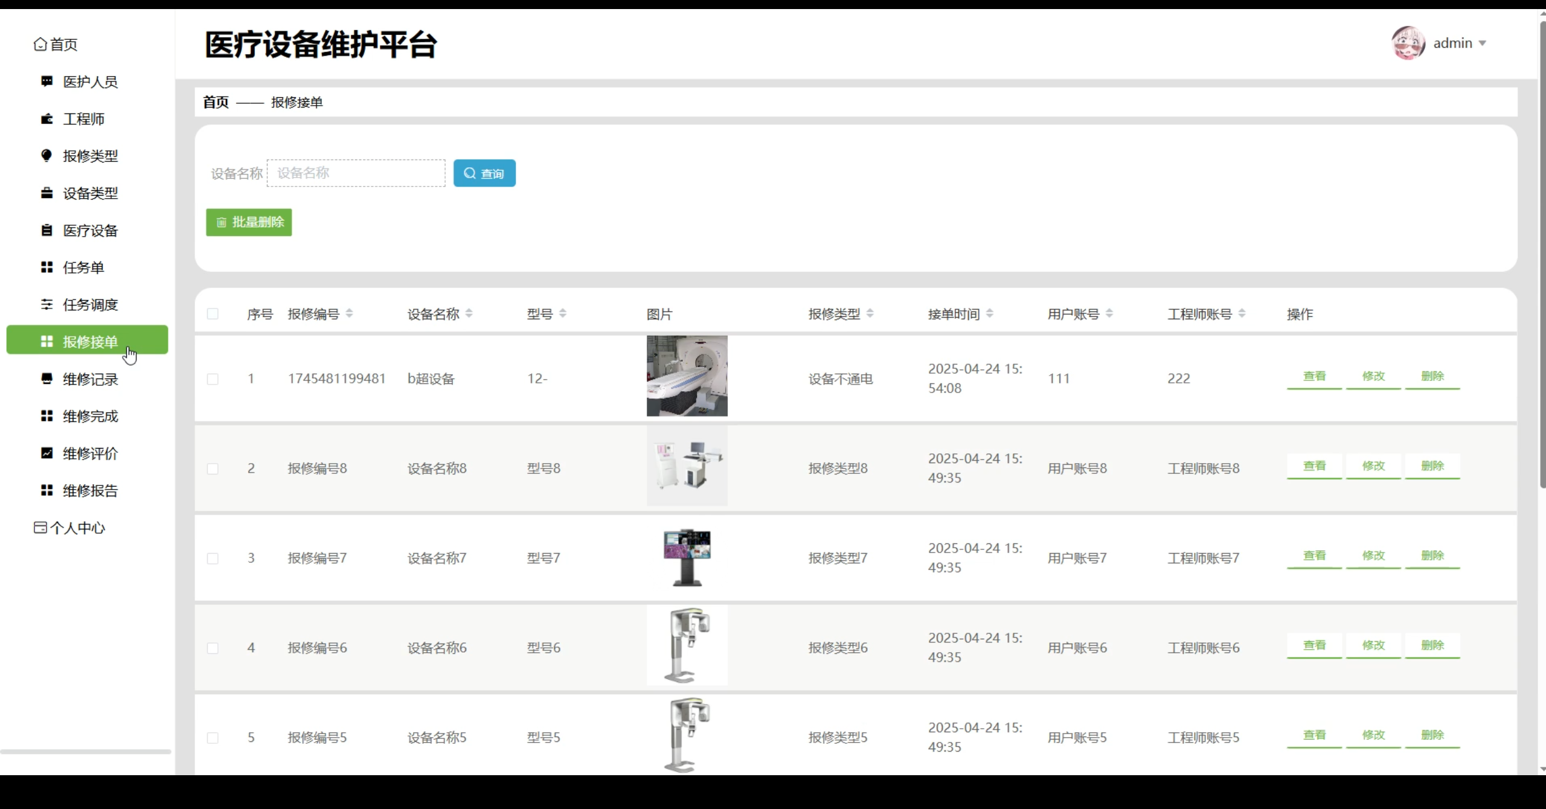Image resolution: width=1546 pixels, height=809 pixels.
Task: Check the checkbox on row 报修编号6
Action: [213, 648]
